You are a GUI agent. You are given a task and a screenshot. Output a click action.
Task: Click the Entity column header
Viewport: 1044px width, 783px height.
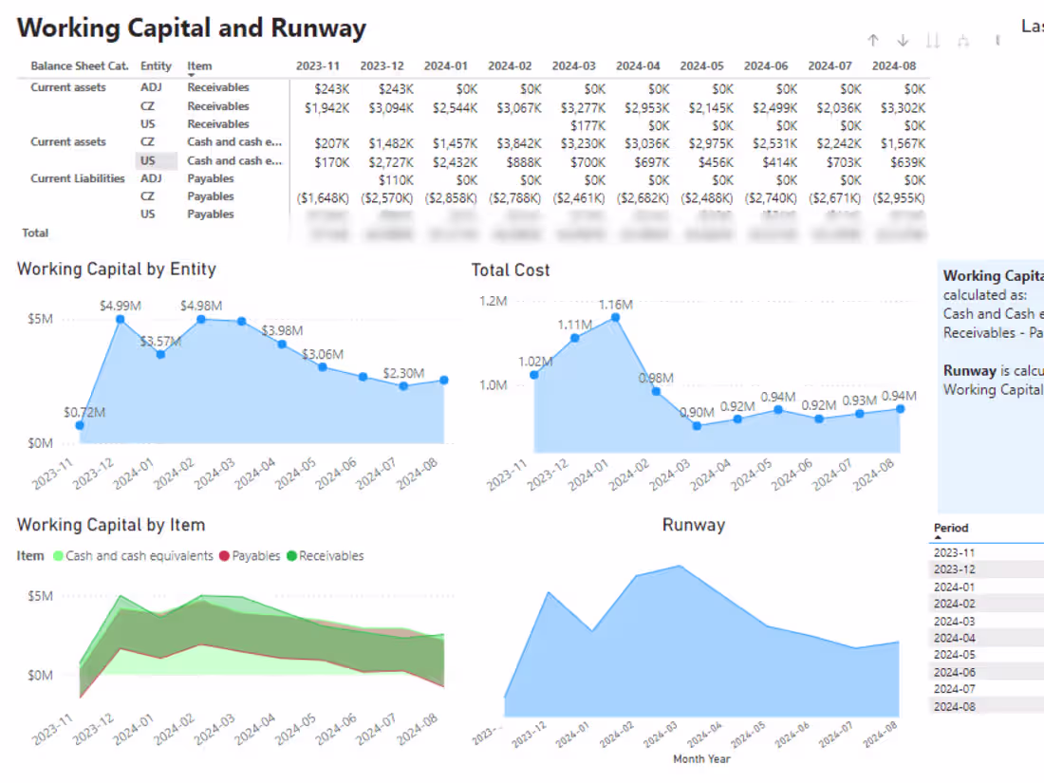[x=155, y=65]
